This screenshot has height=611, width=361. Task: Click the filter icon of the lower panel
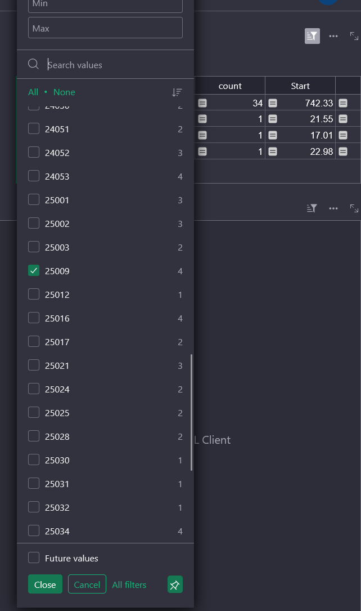(312, 208)
